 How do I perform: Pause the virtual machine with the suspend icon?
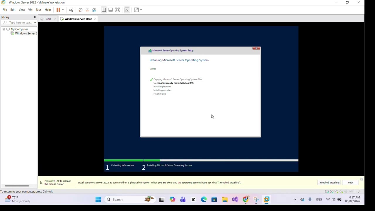(58, 10)
